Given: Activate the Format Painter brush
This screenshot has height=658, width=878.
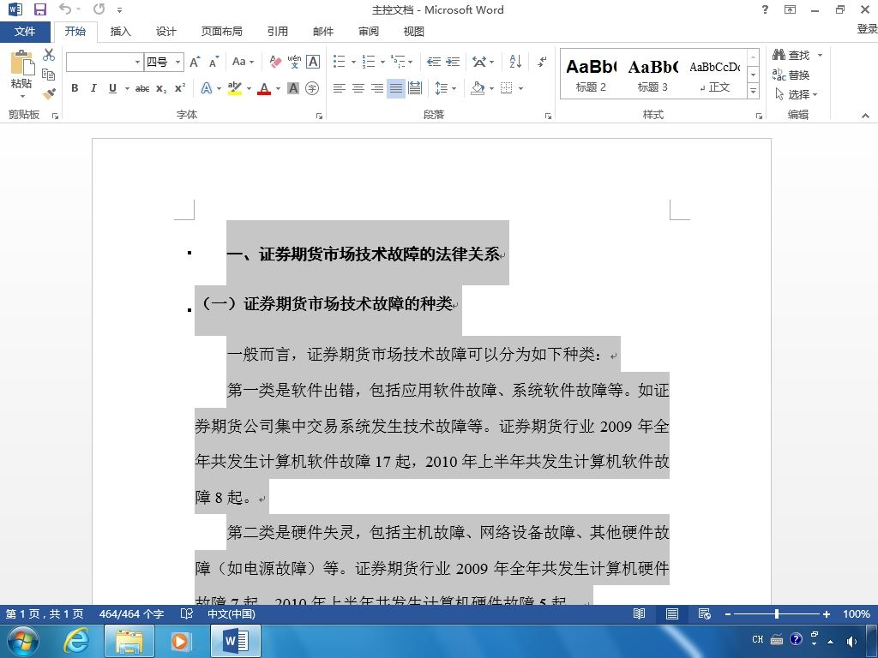Looking at the screenshot, I should [x=49, y=93].
